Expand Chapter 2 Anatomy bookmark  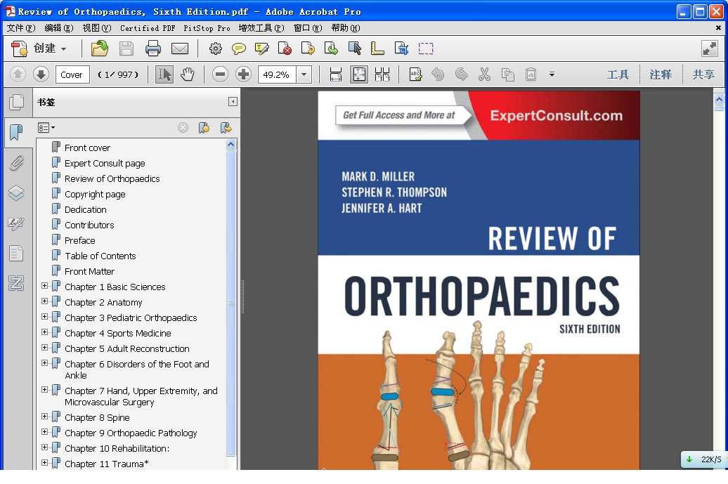44,301
